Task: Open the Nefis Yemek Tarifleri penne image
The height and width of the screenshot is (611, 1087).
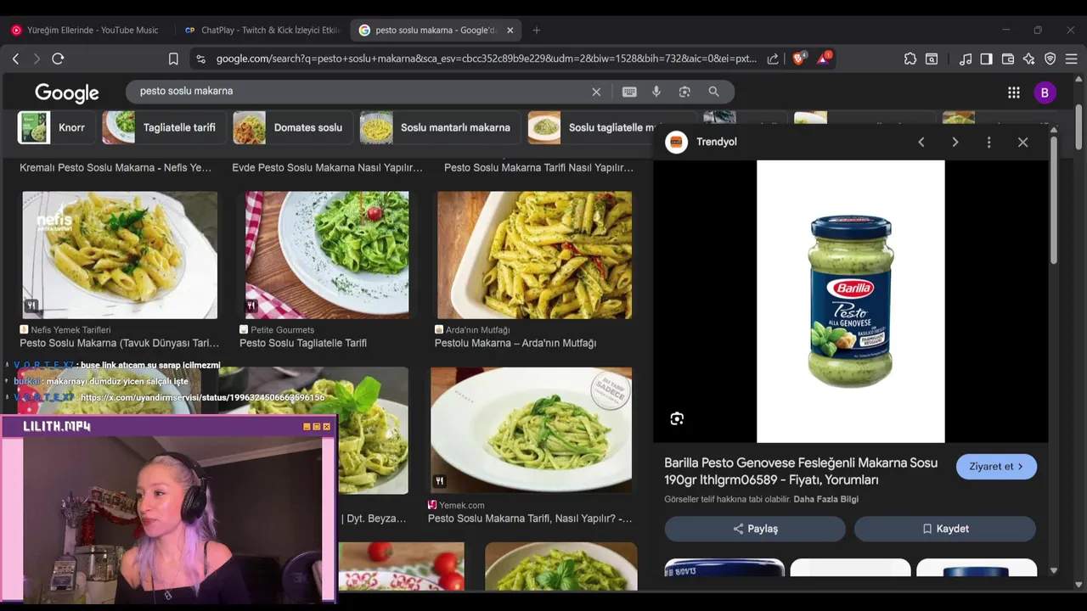Action: point(120,255)
